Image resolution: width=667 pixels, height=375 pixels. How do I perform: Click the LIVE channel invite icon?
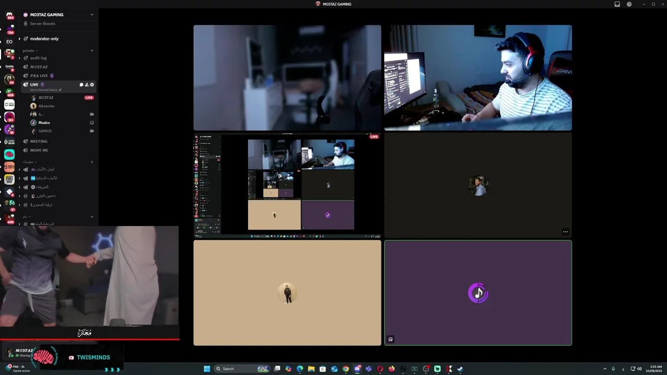87,84
